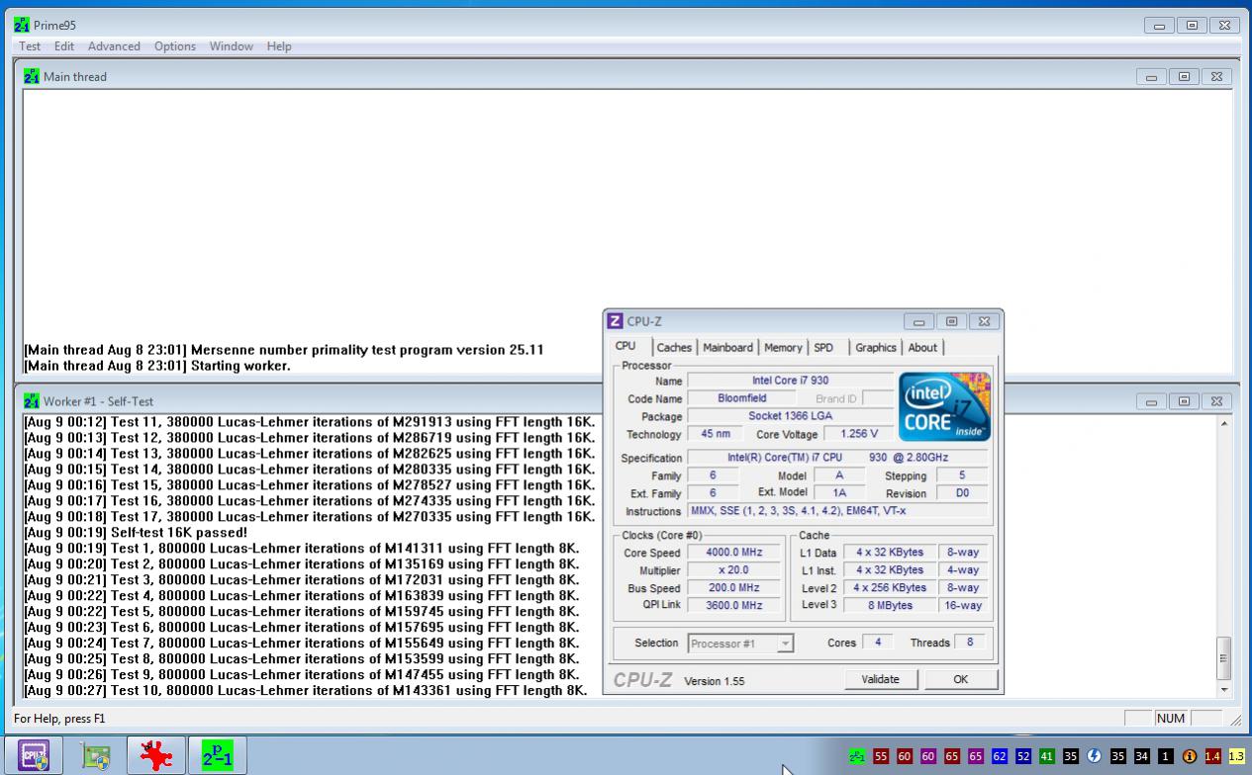Click the Worker window scrollbar down arrow
This screenshot has width=1252, height=775.
pyautogui.click(x=1224, y=689)
